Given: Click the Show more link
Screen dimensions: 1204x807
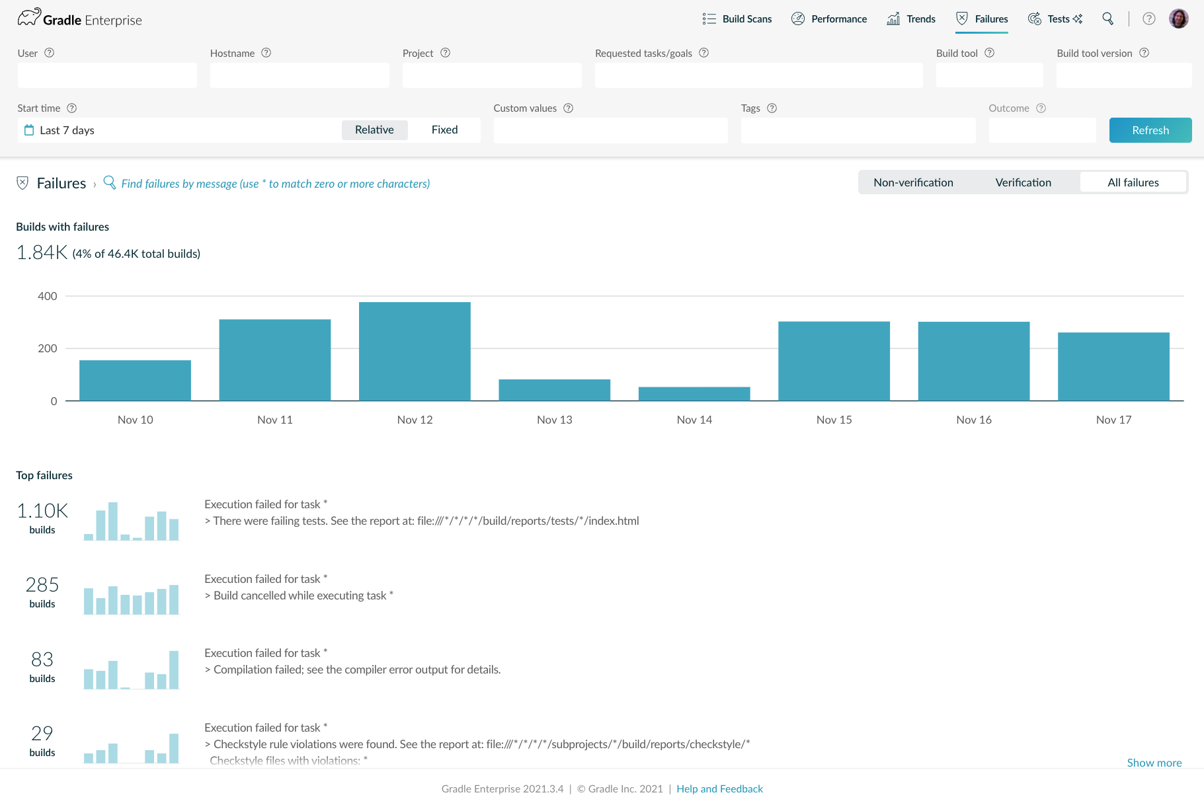Looking at the screenshot, I should [1154, 763].
